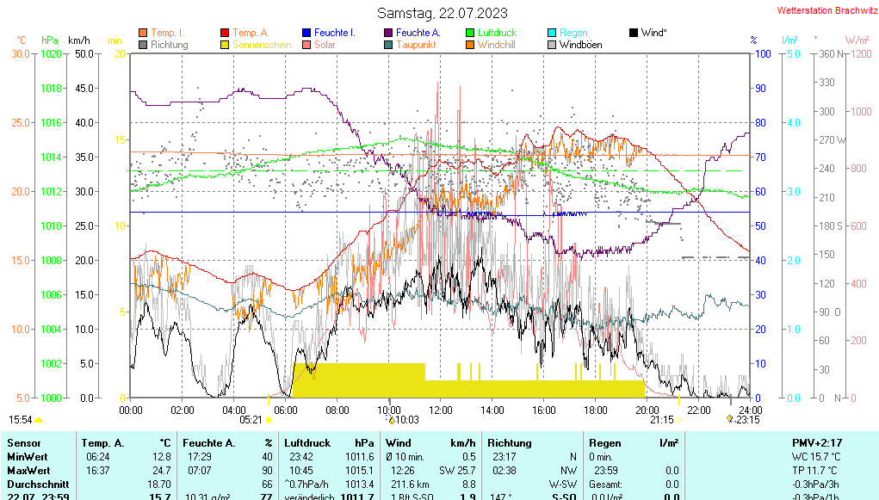Click the MaxWert row label
This screenshot has height=500, width=879.
(27, 471)
